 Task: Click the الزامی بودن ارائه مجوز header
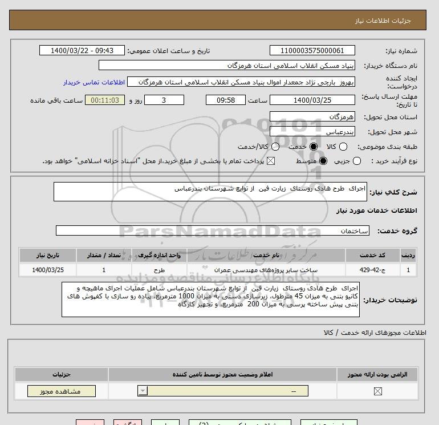coord(377,374)
